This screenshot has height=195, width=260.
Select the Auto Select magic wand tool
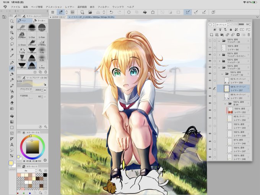pos(12,50)
